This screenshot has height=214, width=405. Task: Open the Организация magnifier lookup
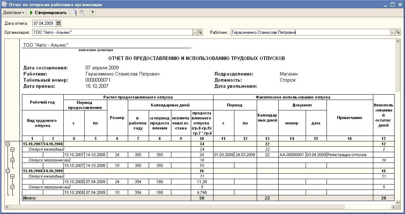[200, 32]
